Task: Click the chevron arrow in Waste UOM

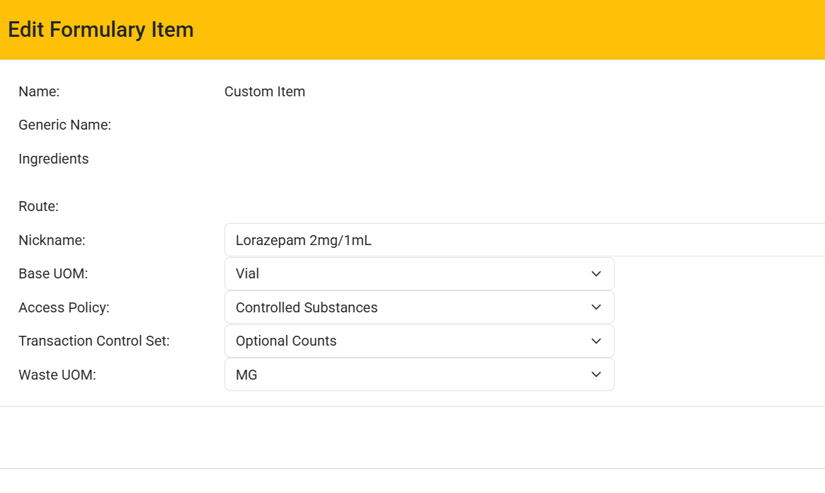Action: [596, 375]
